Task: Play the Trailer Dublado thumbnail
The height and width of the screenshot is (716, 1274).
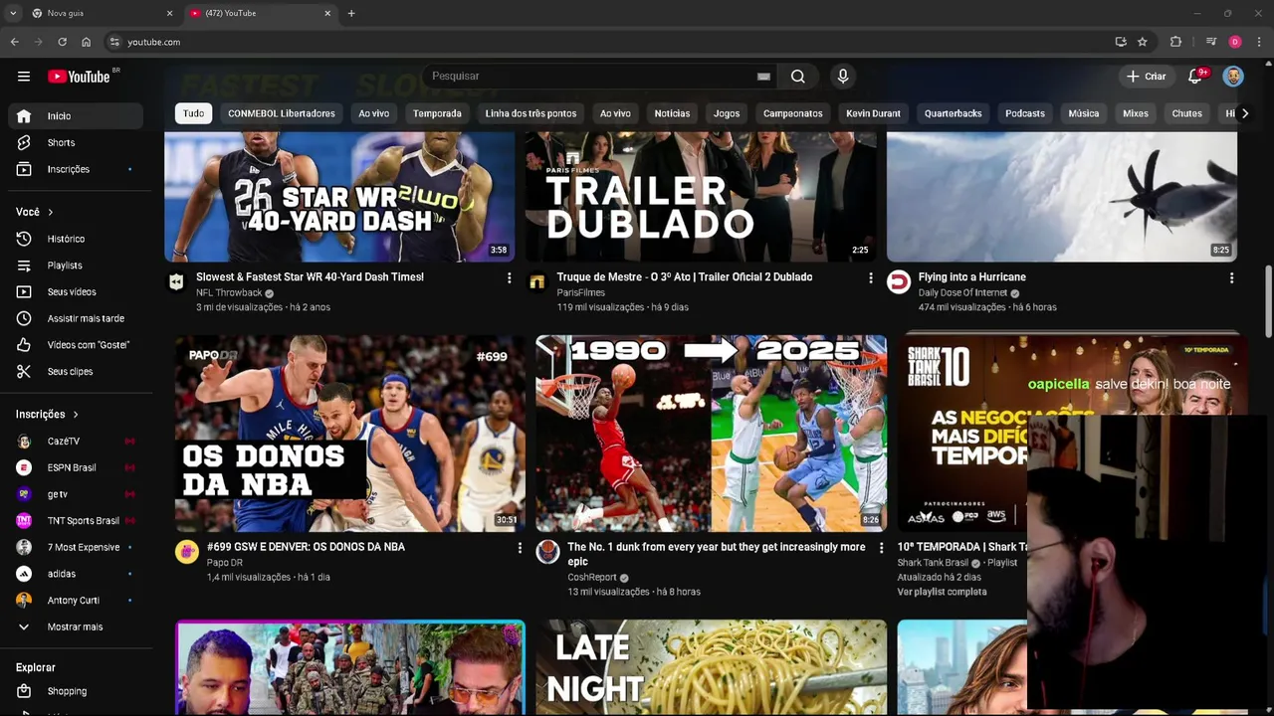Action: (701, 197)
